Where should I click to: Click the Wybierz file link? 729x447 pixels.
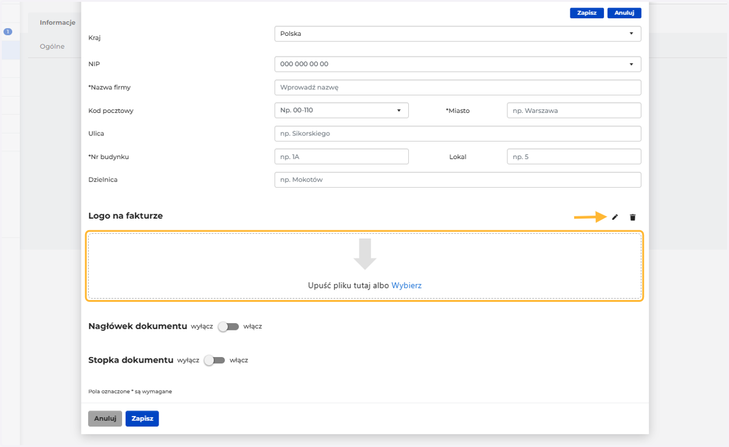pos(406,285)
